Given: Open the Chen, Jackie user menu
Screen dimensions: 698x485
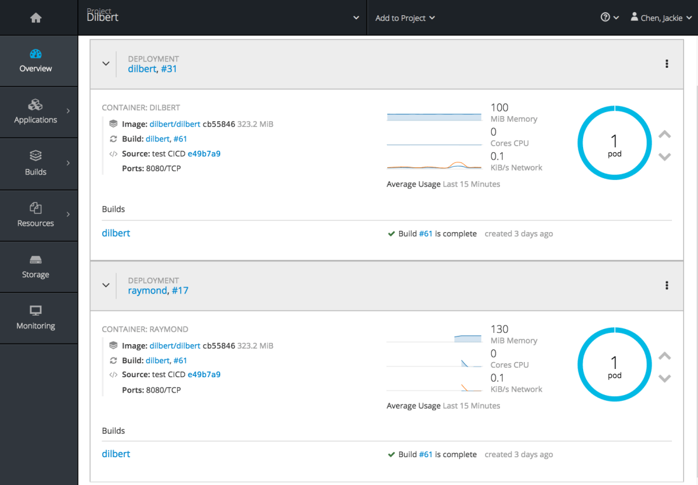Looking at the screenshot, I should click(661, 18).
